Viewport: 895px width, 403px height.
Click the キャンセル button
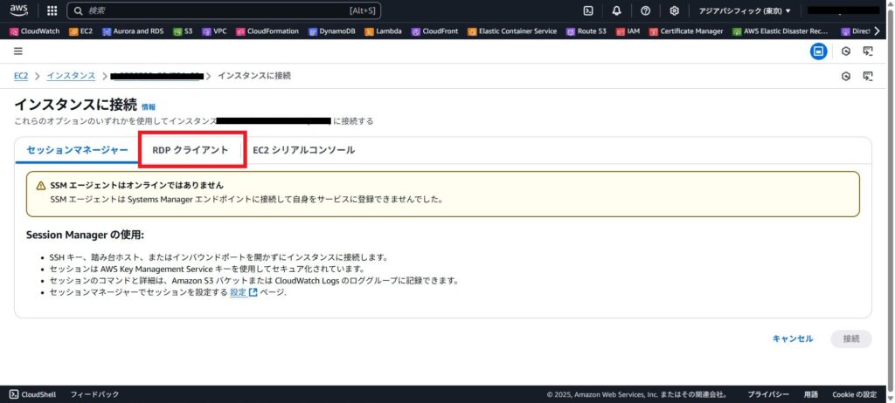[x=792, y=338]
